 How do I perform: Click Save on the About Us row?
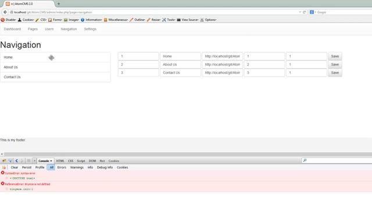click(x=335, y=64)
